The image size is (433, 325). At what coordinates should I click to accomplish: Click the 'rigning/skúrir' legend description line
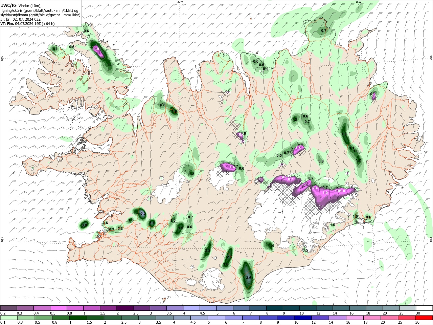[x=40, y=10]
